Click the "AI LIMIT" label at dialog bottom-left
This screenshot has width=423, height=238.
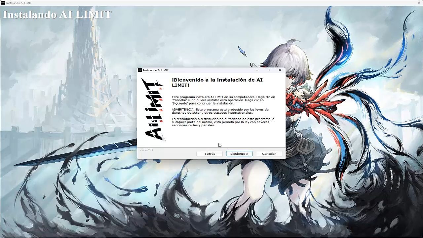pos(147,150)
